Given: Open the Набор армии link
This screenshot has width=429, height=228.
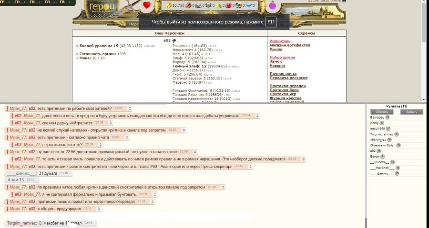Looking at the screenshot, I should point(282,57).
